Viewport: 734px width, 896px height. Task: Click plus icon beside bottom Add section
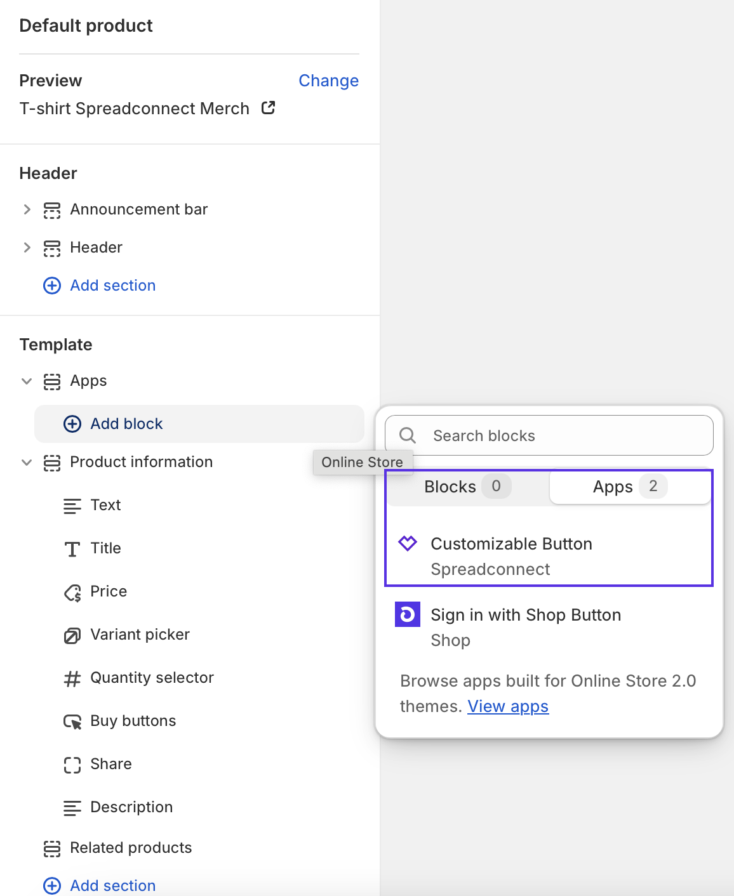click(52, 886)
